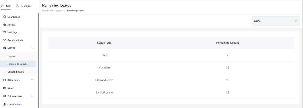Open the Leaves submenu item
Screen dimensions: 303x108
coord(11,56)
